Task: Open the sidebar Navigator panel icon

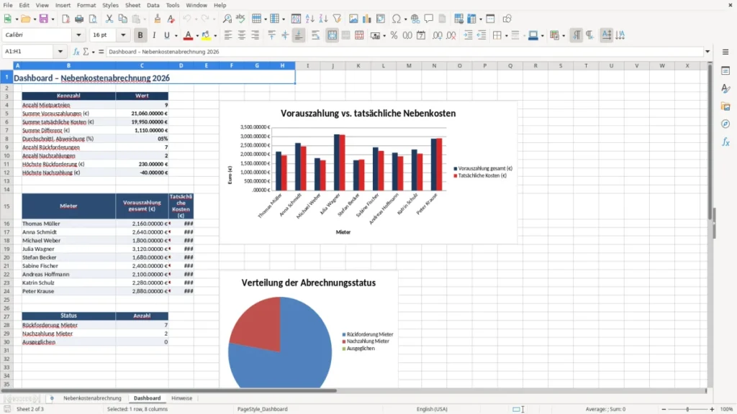Action: (x=725, y=124)
